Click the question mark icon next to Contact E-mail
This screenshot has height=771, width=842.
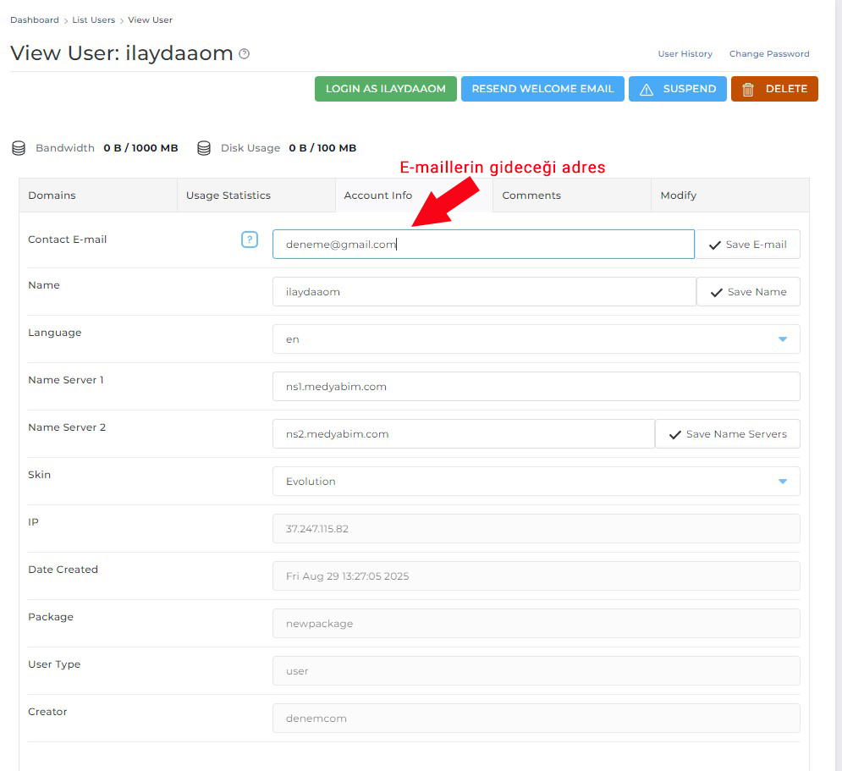tap(249, 240)
